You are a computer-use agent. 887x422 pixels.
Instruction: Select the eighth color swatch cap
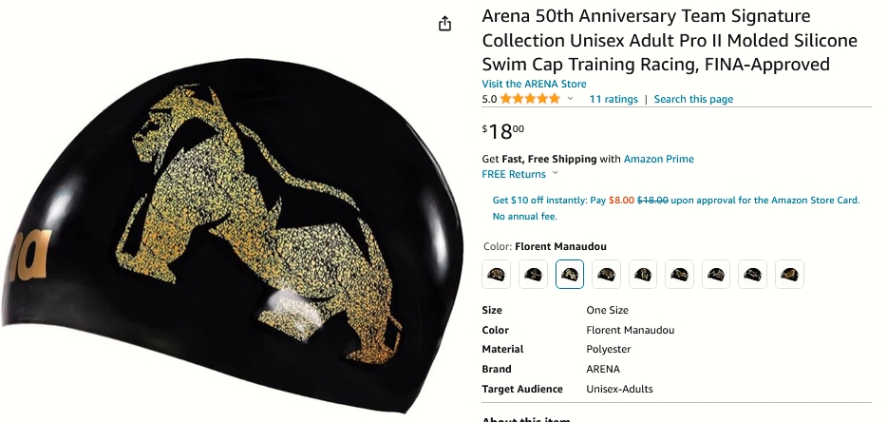coord(753,274)
